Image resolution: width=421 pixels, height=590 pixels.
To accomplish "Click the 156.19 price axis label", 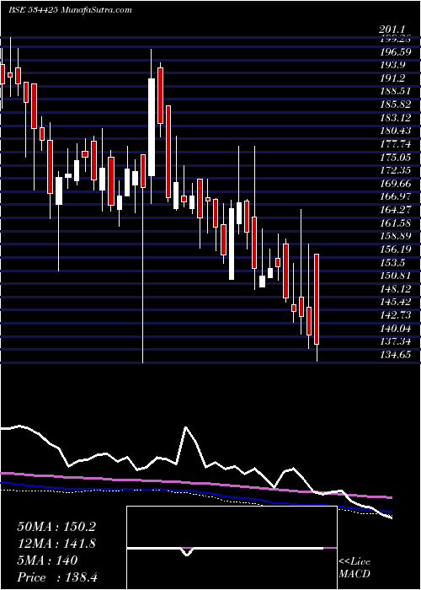I will pos(397,249).
